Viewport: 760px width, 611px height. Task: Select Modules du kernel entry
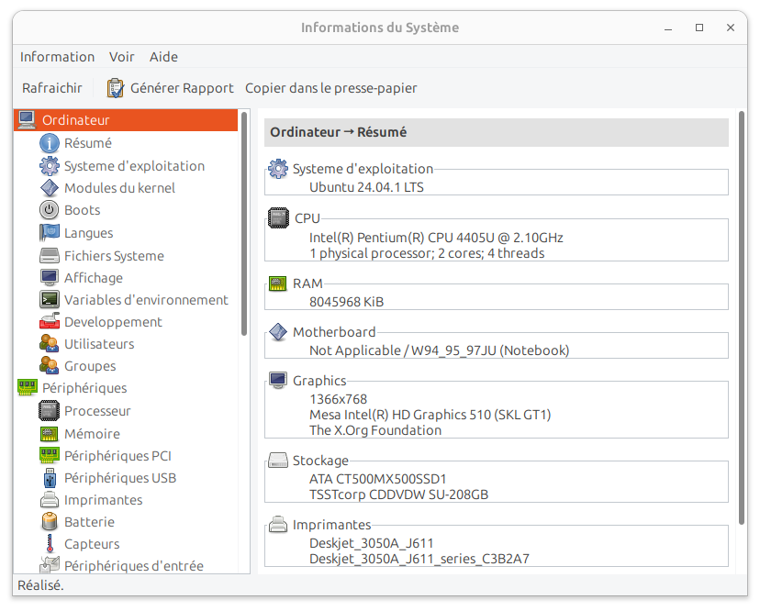coord(119,187)
